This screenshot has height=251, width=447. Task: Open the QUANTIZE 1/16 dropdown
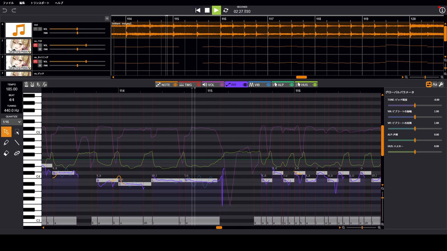12,122
